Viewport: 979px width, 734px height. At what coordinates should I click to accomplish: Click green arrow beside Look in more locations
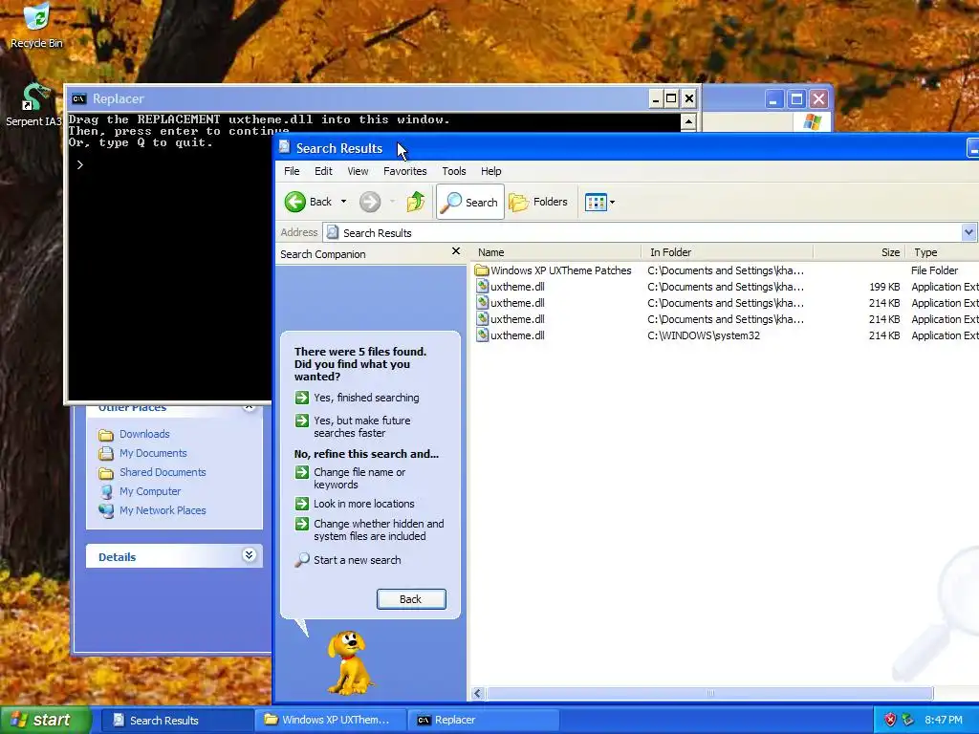coord(302,504)
